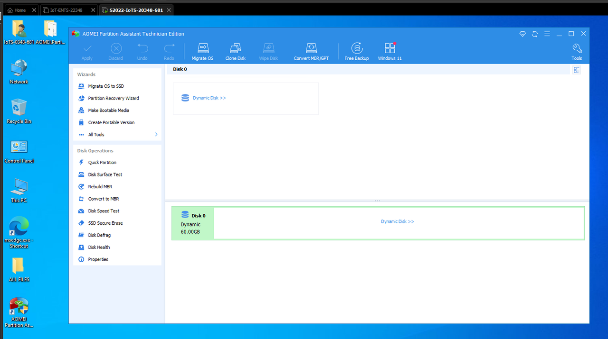This screenshot has height=339, width=608.
Task: Select the ALL FILES folder icon
Action: coord(19,270)
